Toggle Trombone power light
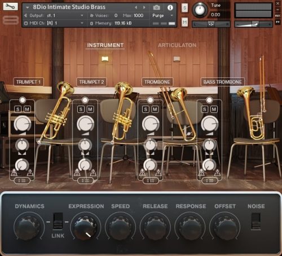Screen dimensions: 282x256 click(x=150, y=100)
